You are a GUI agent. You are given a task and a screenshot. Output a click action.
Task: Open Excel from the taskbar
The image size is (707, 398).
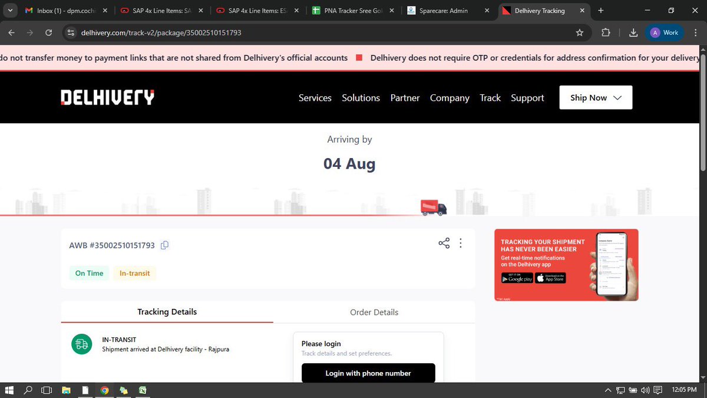click(143, 390)
